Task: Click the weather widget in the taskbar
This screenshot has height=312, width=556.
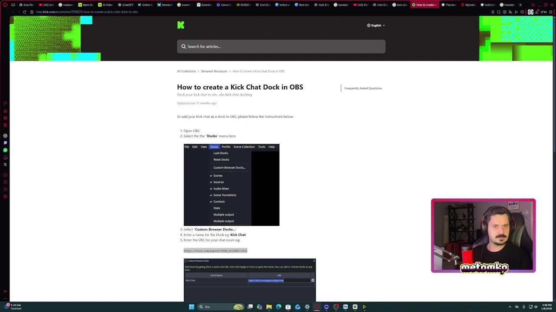Action: tap(13, 307)
